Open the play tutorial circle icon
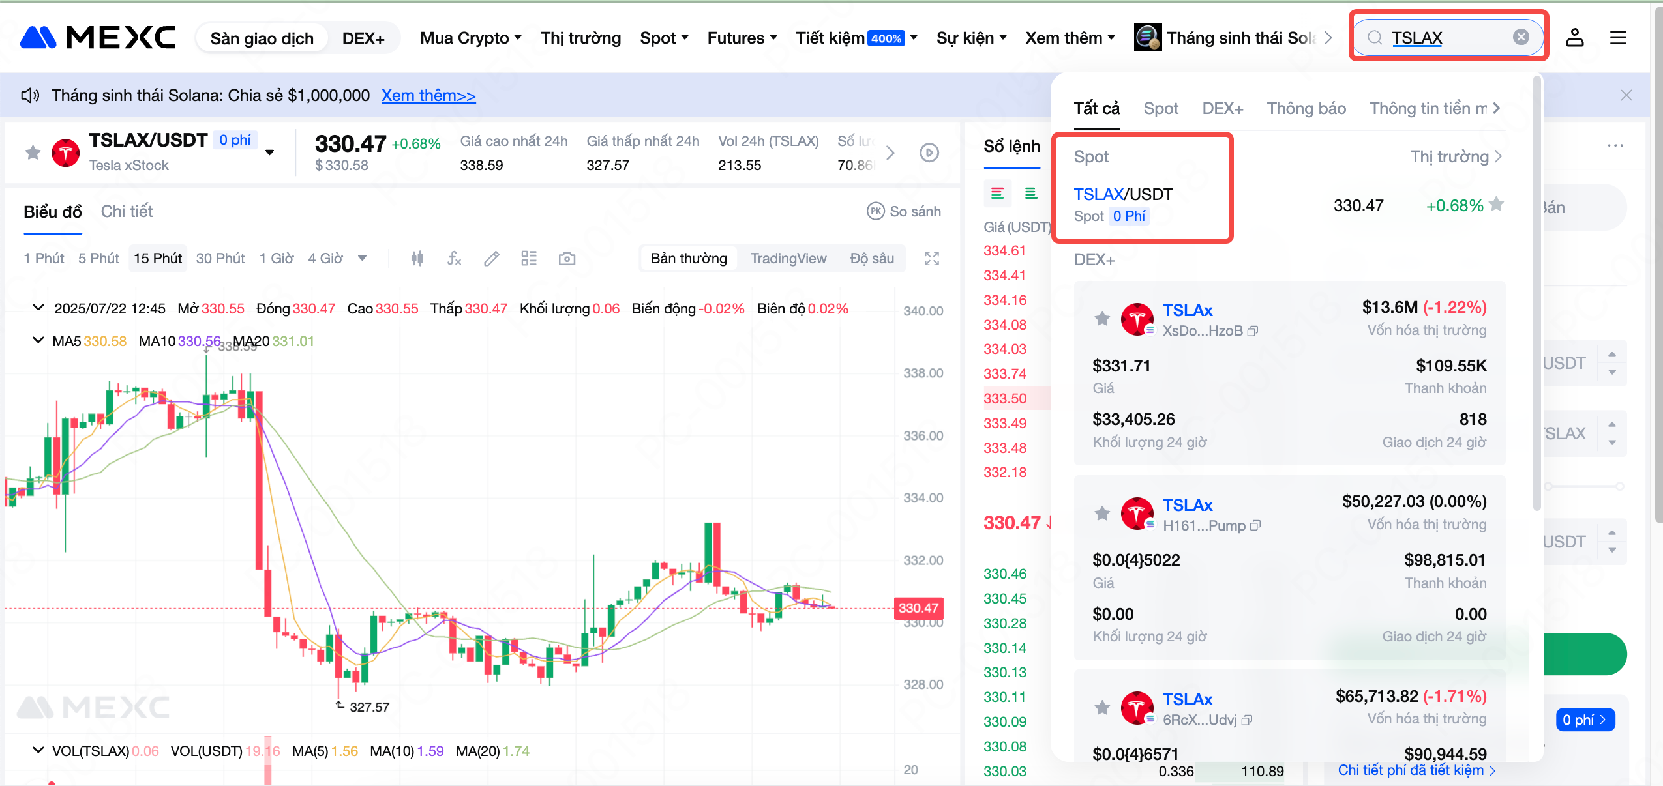The width and height of the screenshot is (1663, 786). click(x=929, y=153)
